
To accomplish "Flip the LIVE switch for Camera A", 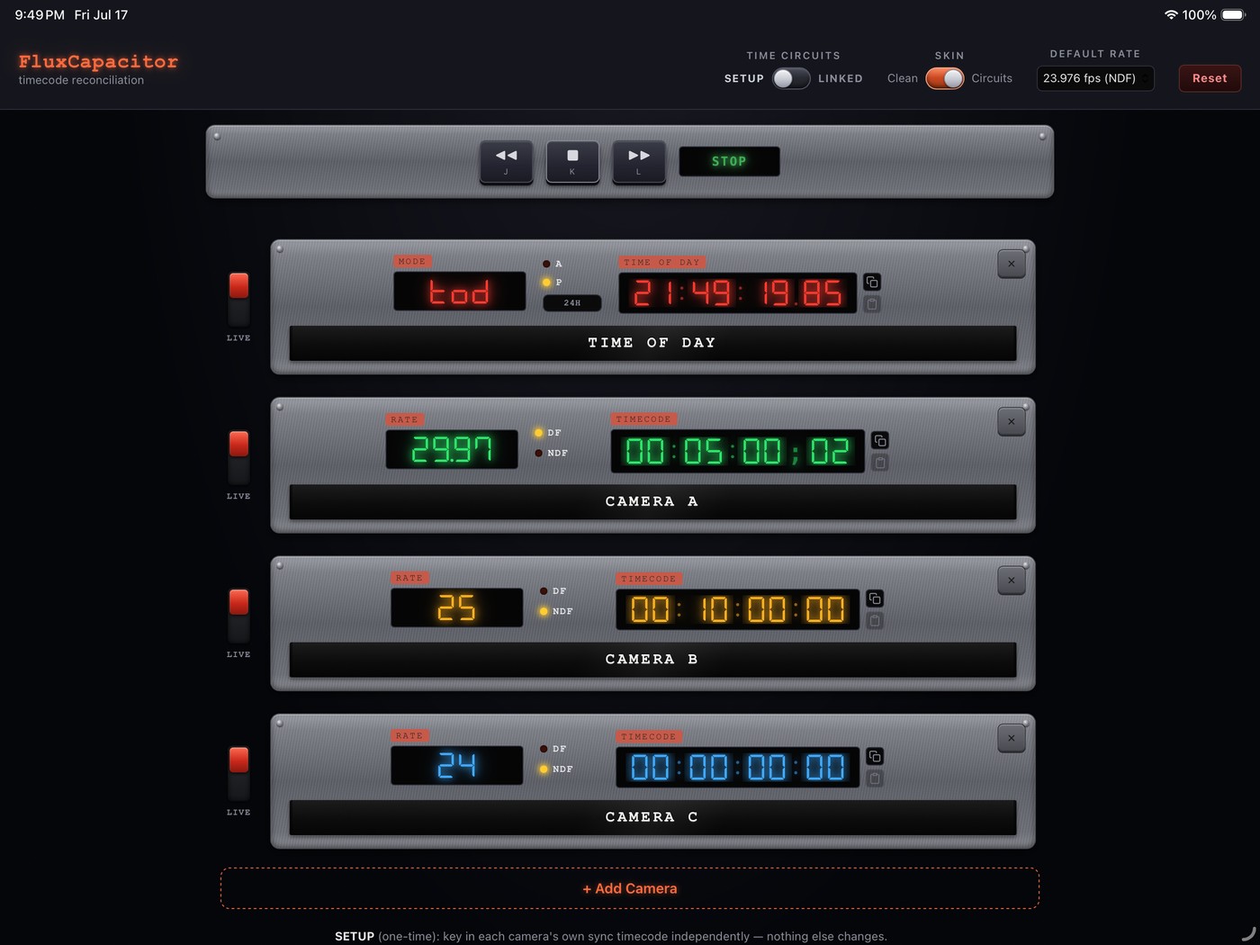I will point(238,457).
